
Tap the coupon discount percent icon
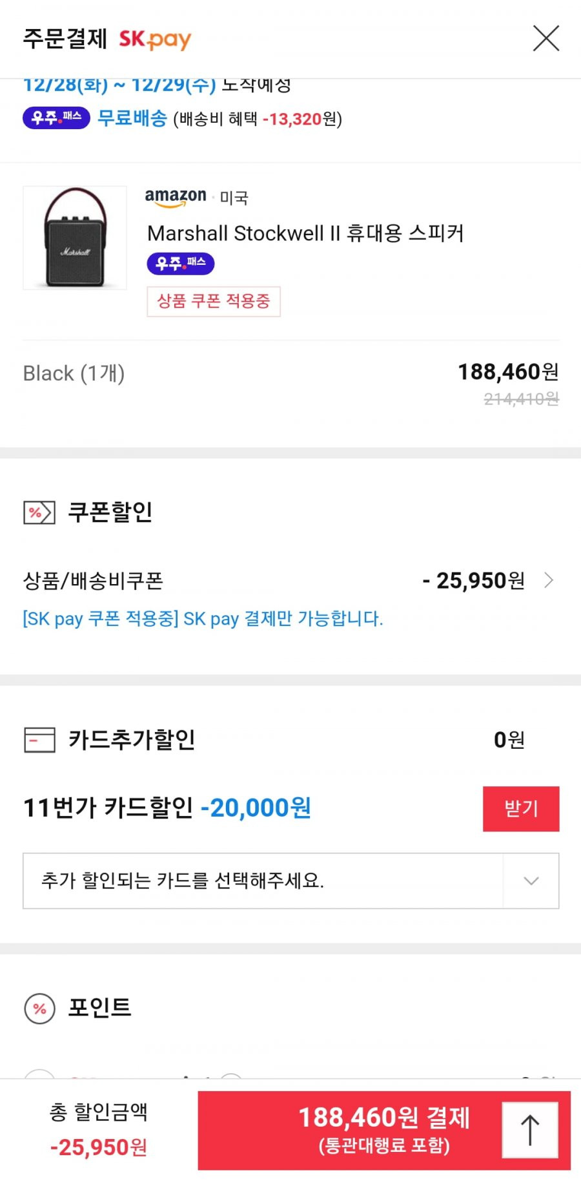click(x=39, y=512)
